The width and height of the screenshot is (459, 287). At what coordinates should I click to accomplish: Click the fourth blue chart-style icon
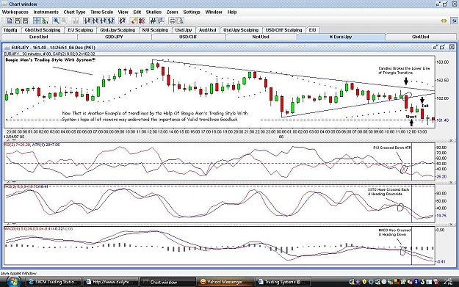(x=111, y=21)
